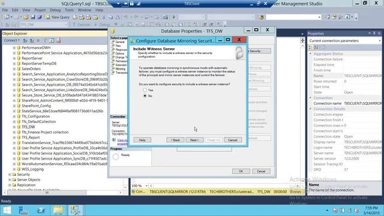The width and height of the screenshot is (384, 216).
Task: Click Cancel in Database Properties dialog
Action: coord(261,171)
